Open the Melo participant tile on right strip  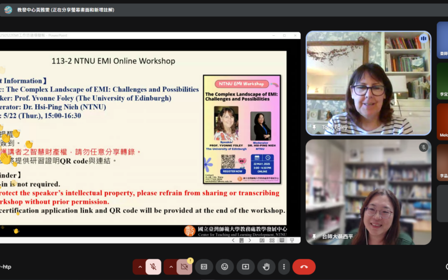click(442, 122)
